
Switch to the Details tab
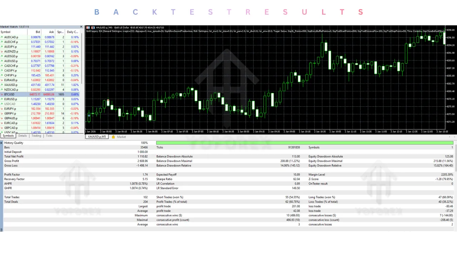22,136
